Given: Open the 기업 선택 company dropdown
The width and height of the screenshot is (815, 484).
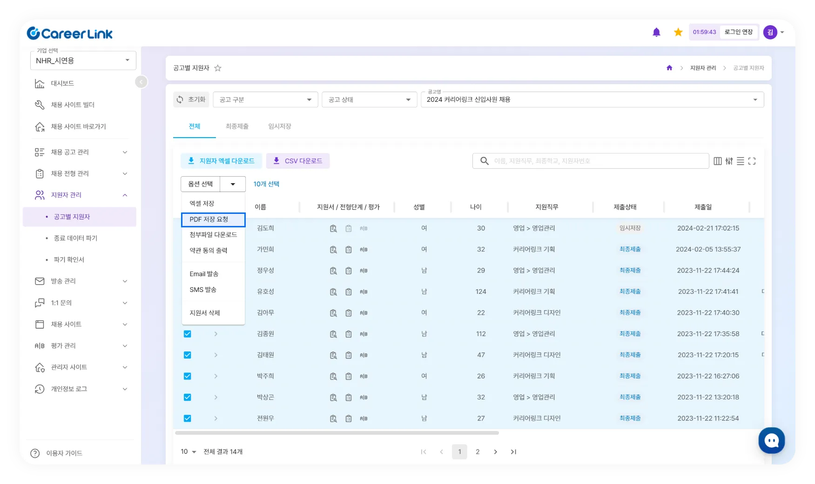Looking at the screenshot, I should 83,60.
